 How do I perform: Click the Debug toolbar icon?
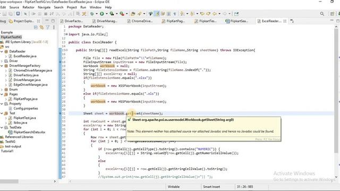click(92, 14)
